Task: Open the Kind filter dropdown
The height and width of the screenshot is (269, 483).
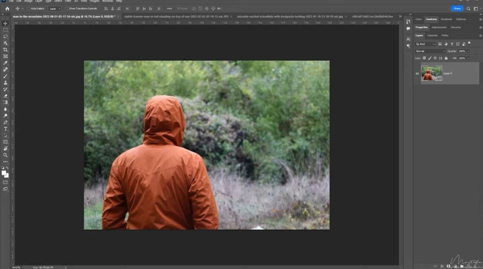Action: (x=425, y=44)
